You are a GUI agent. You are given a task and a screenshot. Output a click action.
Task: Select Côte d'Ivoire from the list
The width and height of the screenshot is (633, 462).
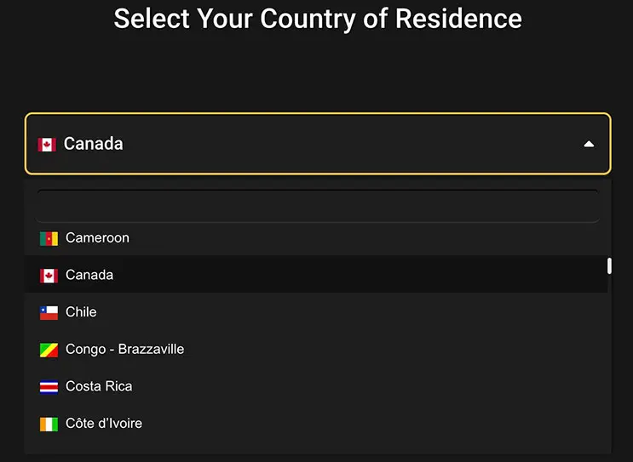(x=104, y=424)
